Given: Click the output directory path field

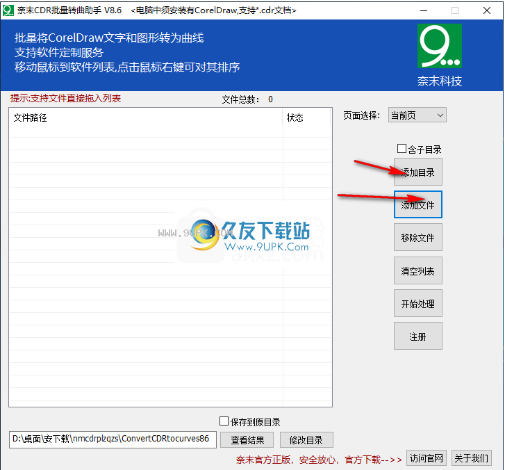Looking at the screenshot, I should [x=113, y=439].
